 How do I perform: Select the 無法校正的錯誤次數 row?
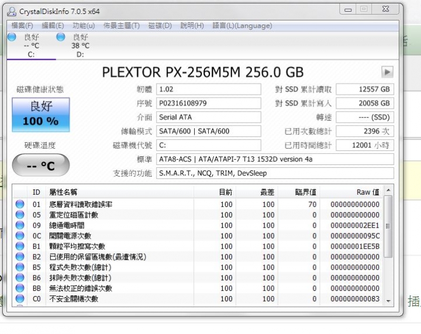[198, 288]
